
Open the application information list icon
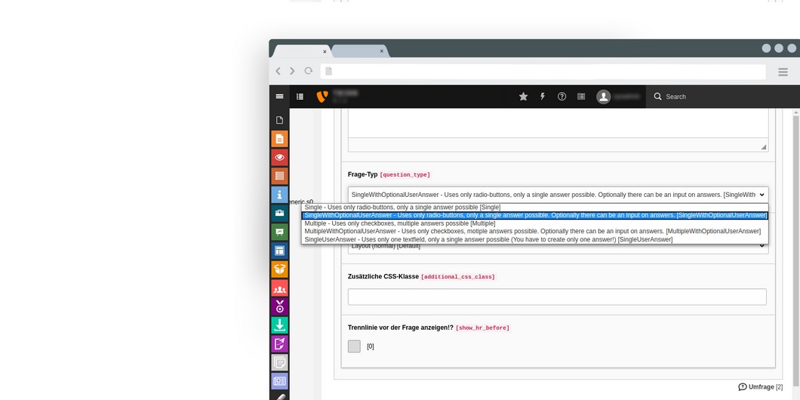tap(581, 97)
